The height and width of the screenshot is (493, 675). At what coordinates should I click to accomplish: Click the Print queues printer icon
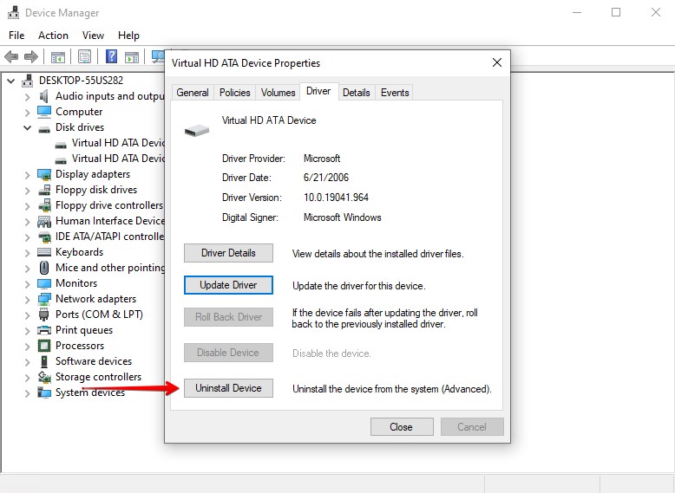pos(44,330)
